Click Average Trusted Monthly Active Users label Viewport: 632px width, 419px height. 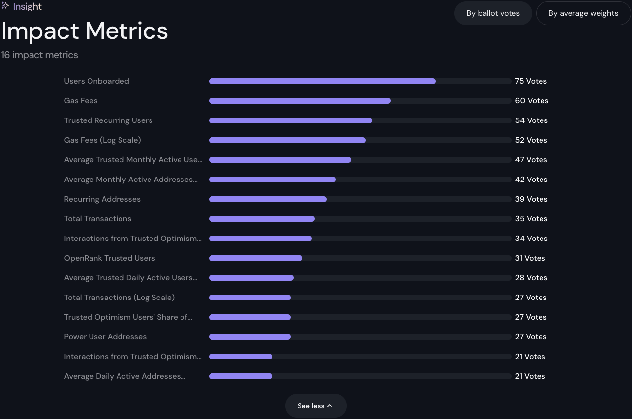pos(133,160)
